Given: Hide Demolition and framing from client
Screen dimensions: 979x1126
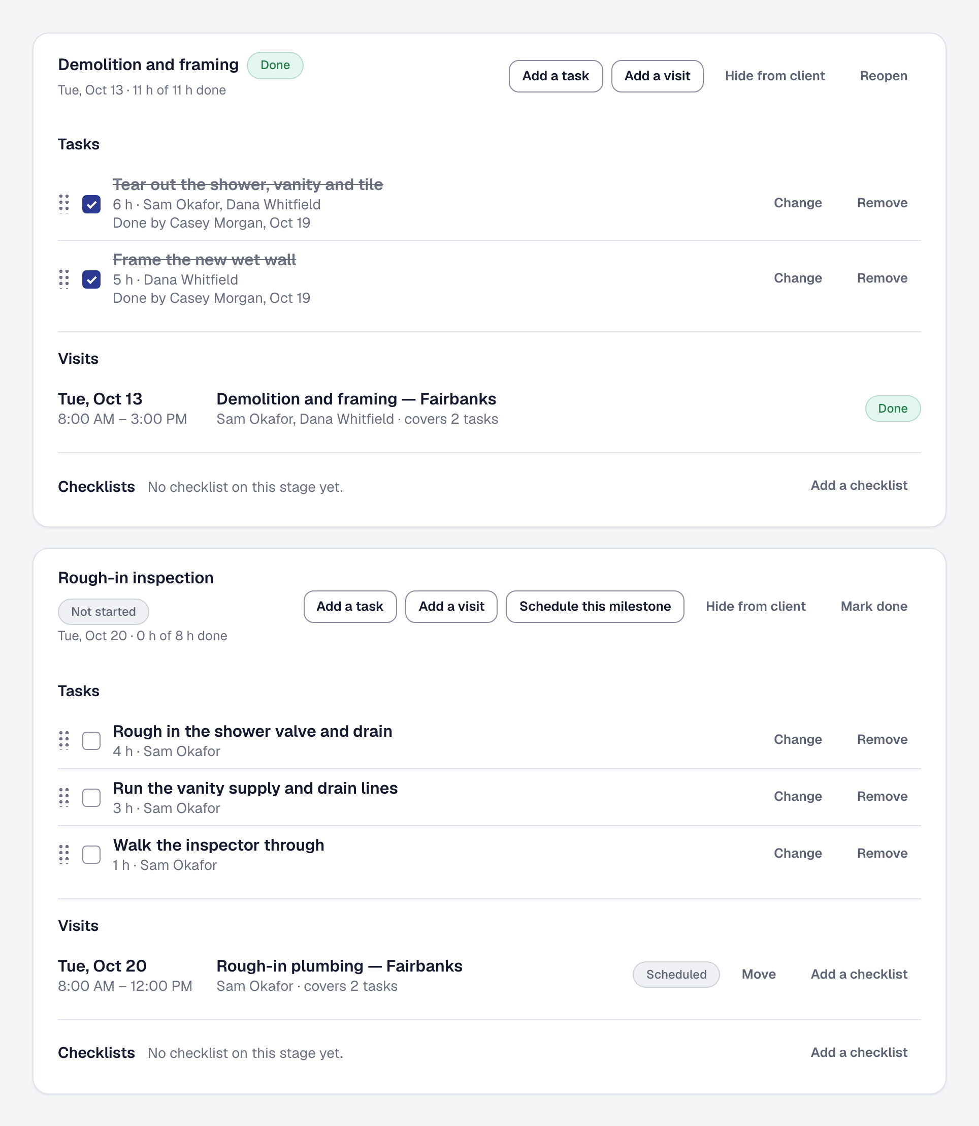Looking at the screenshot, I should pyautogui.click(x=775, y=76).
